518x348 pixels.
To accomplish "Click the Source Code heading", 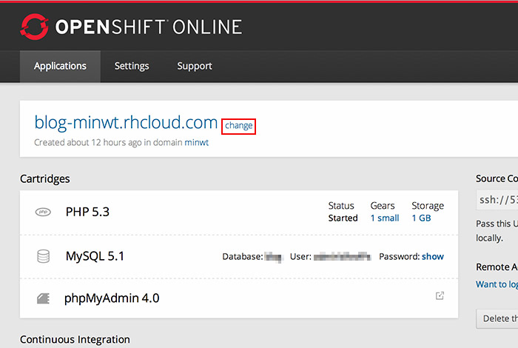I will tap(497, 178).
